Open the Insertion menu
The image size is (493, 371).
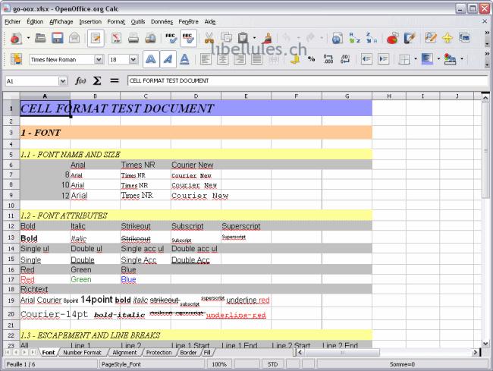90,22
